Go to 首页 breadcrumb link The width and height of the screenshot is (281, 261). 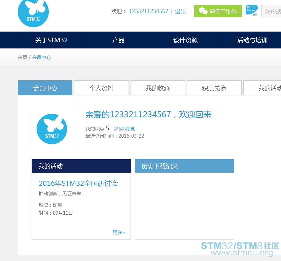[23, 57]
